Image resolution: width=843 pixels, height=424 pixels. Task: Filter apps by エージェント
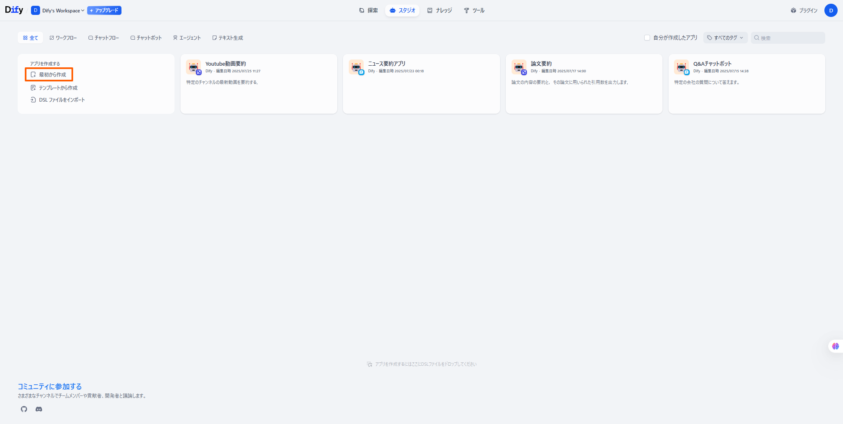click(187, 38)
